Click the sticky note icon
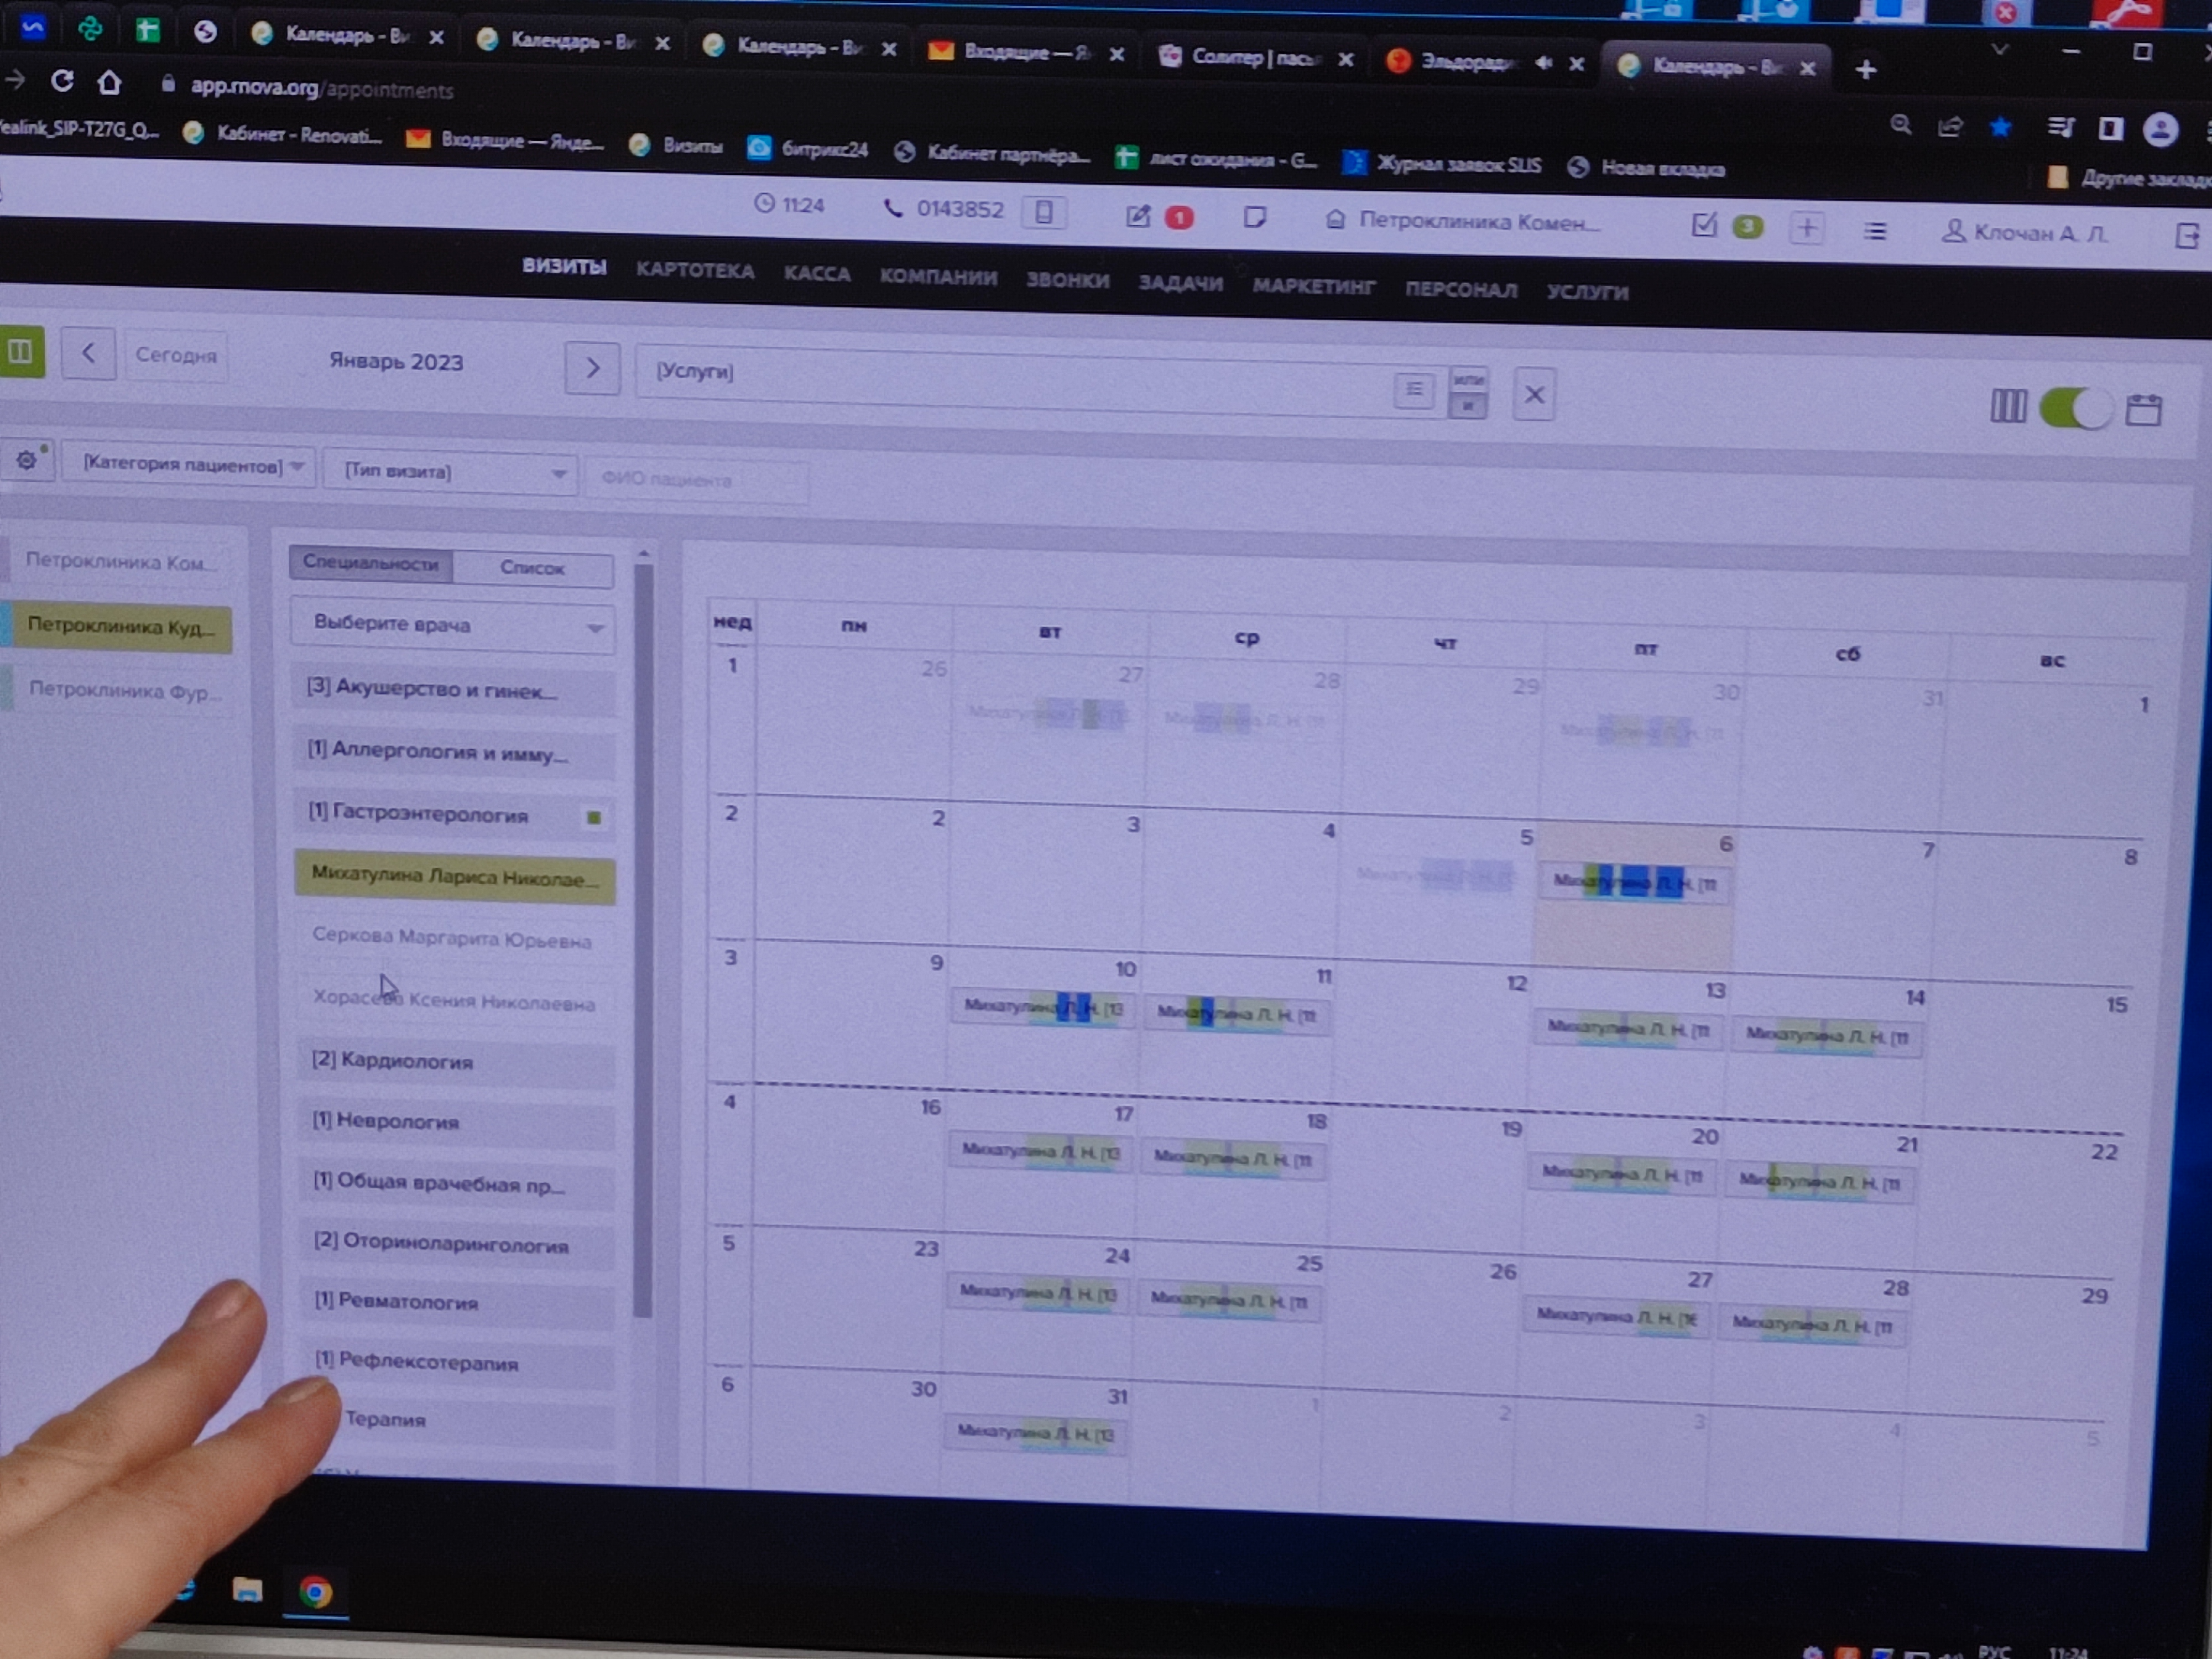 [1254, 217]
